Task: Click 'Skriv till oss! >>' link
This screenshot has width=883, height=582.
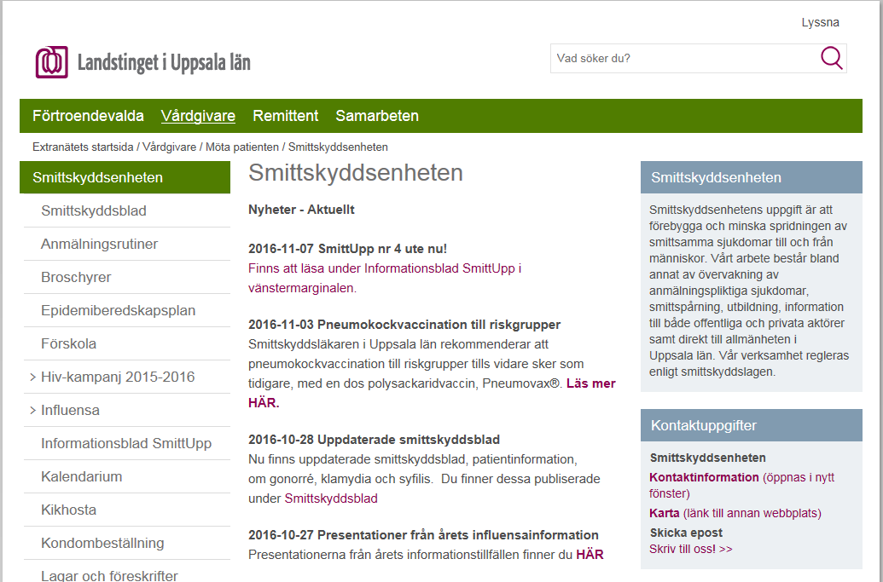Action: tap(691, 549)
